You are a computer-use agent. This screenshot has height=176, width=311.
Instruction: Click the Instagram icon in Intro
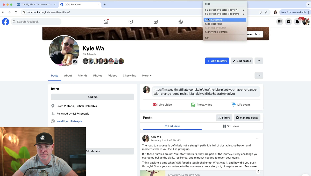tap(53, 121)
